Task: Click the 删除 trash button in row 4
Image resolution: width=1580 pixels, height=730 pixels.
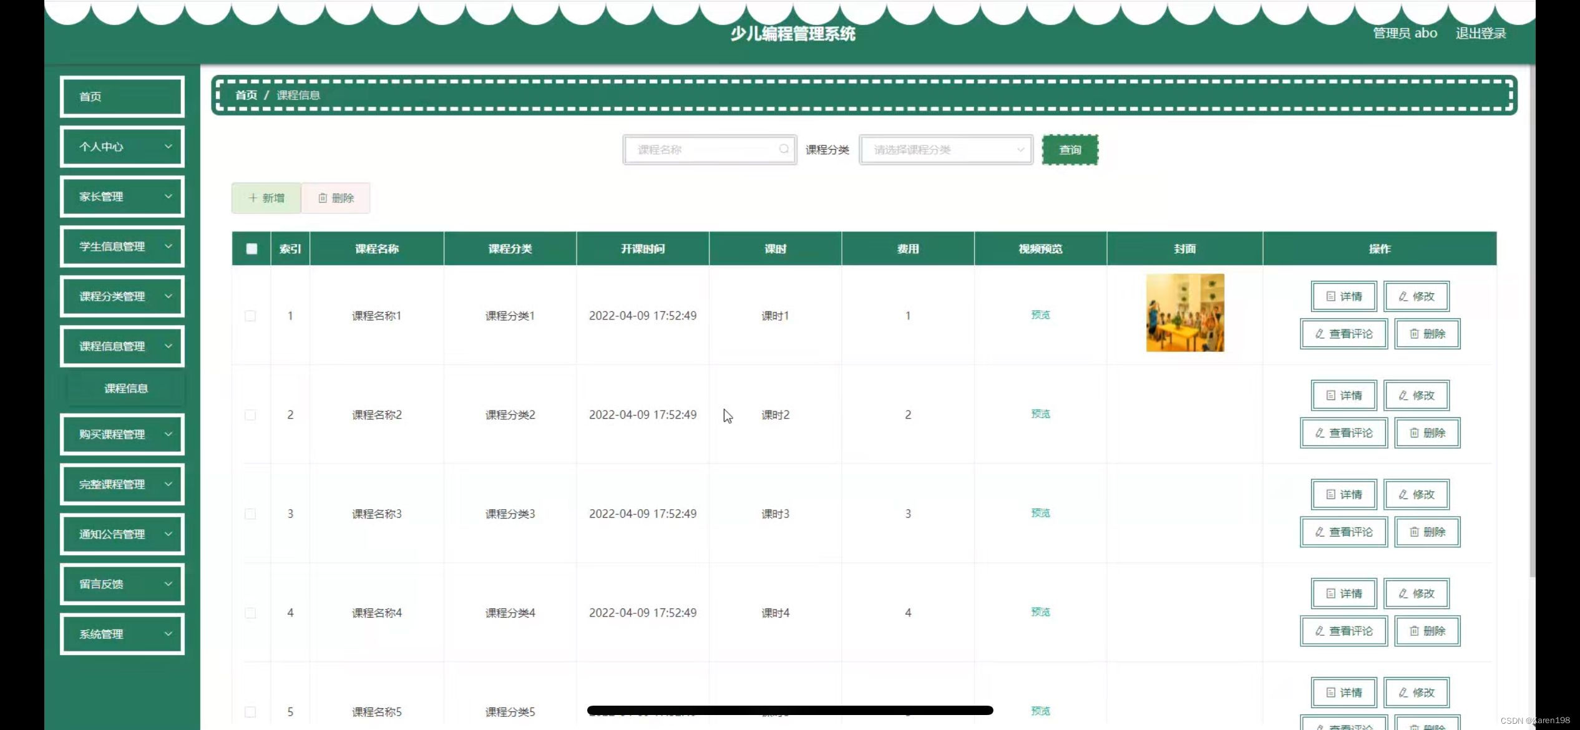Action: tap(1427, 631)
